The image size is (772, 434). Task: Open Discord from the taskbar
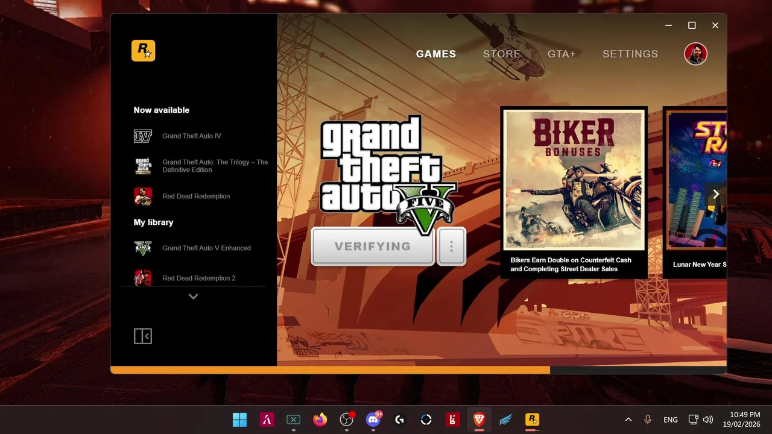[373, 420]
